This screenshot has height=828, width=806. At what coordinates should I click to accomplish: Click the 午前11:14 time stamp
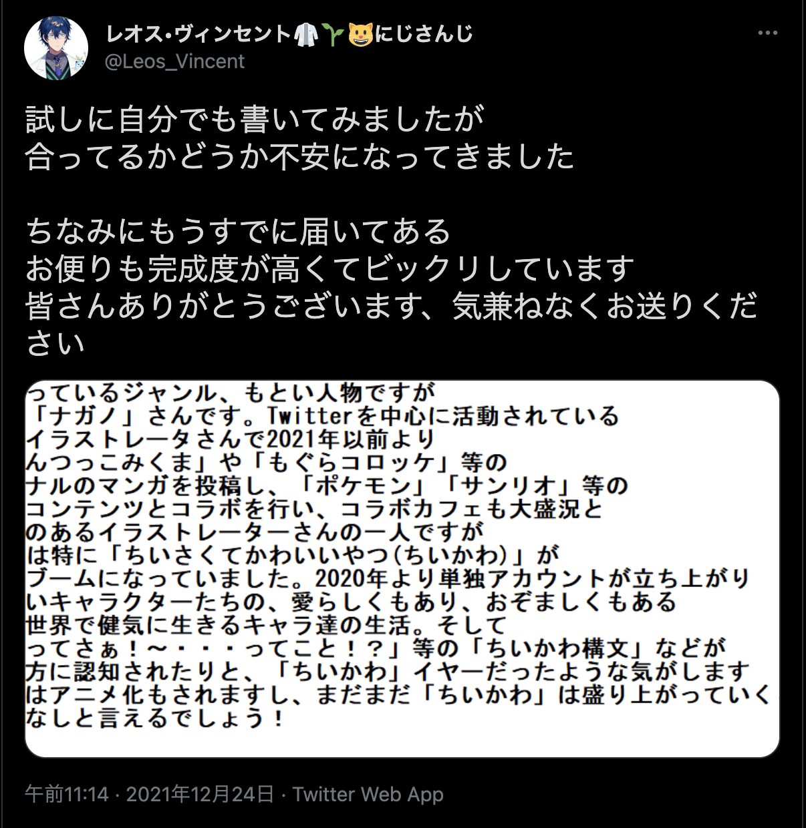tap(67, 794)
